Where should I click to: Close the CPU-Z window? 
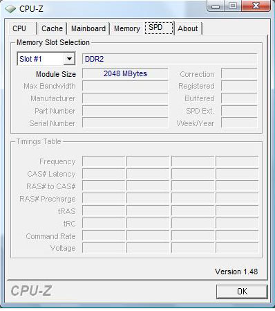click(x=256, y=6)
